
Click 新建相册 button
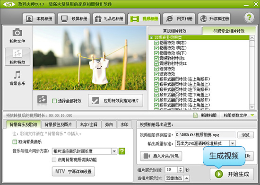click(205, 115)
